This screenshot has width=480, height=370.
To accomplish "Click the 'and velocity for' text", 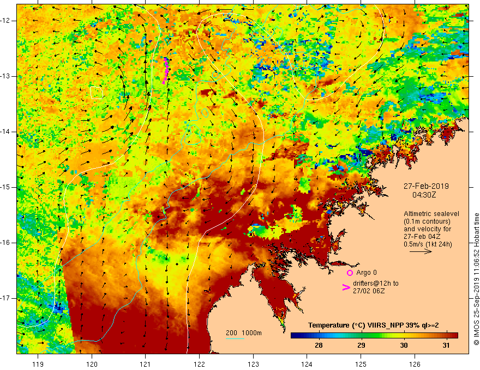I will (427, 229).
